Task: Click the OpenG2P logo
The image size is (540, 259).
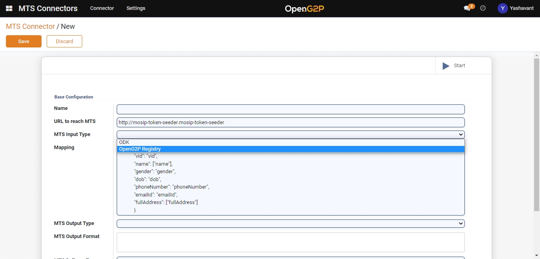Action: (x=304, y=9)
